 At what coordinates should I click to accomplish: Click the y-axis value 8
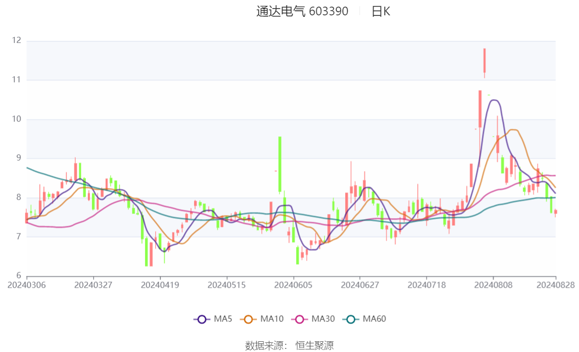click(x=18, y=197)
